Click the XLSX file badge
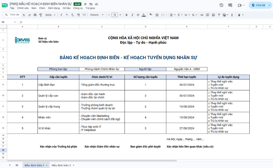Image resolution: width=273 pixels, height=168 pixels. (78, 4)
